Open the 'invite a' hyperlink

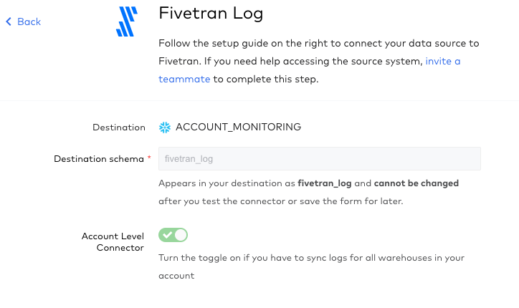coord(443,61)
